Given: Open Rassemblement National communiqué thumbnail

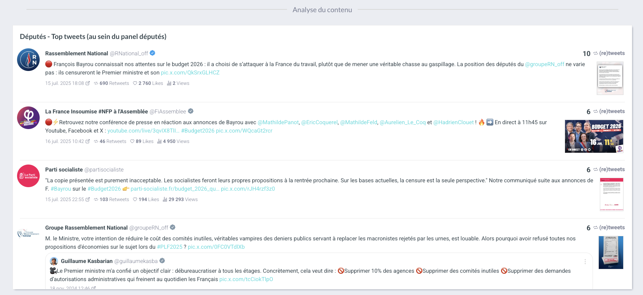Looking at the screenshot, I should (x=610, y=78).
